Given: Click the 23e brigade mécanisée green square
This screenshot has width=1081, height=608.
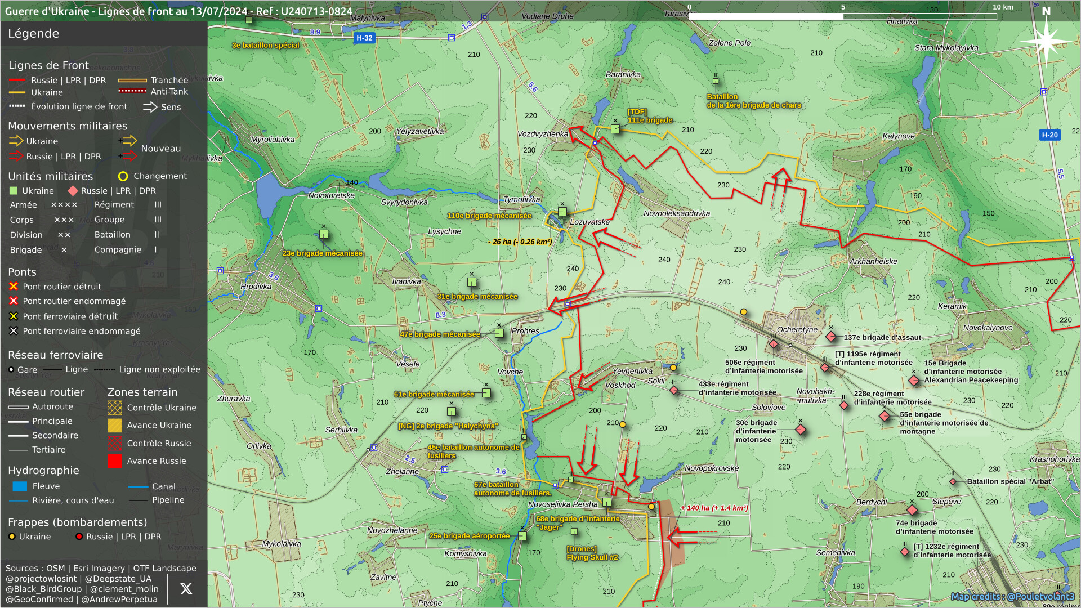Looking at the screenshot, I should click(x=324, y=234).
